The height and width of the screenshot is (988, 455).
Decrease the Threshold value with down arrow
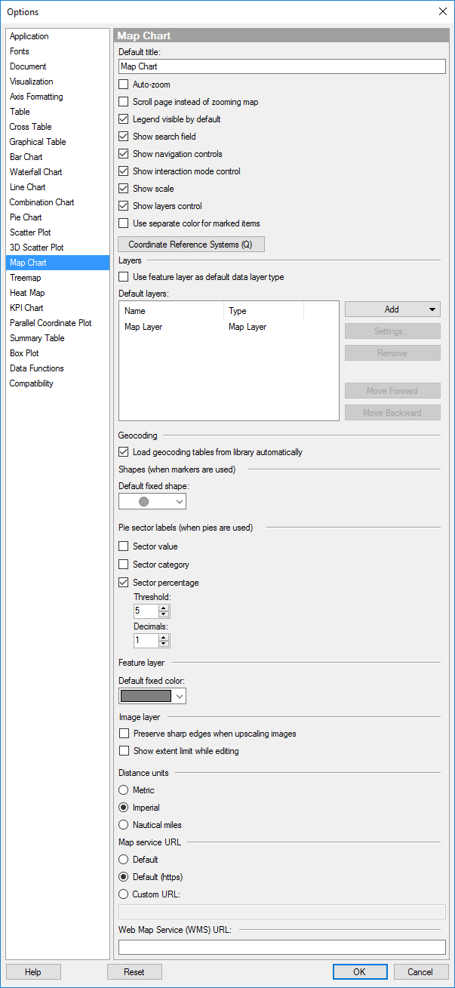pos(164,614)
